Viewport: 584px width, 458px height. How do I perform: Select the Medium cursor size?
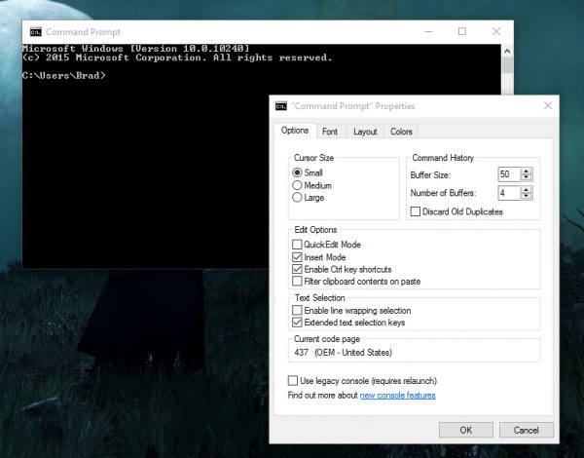[x=297, y=185]
